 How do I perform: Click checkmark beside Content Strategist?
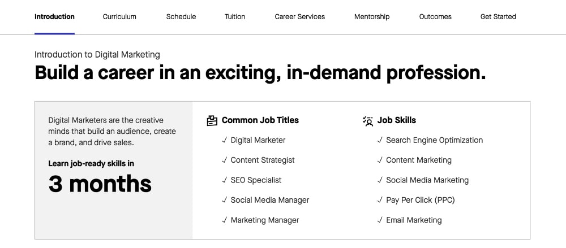[225, 160]
